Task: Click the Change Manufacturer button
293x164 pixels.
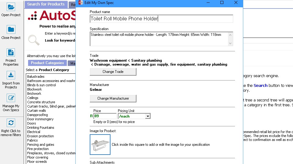Action: tap(113, 98)
